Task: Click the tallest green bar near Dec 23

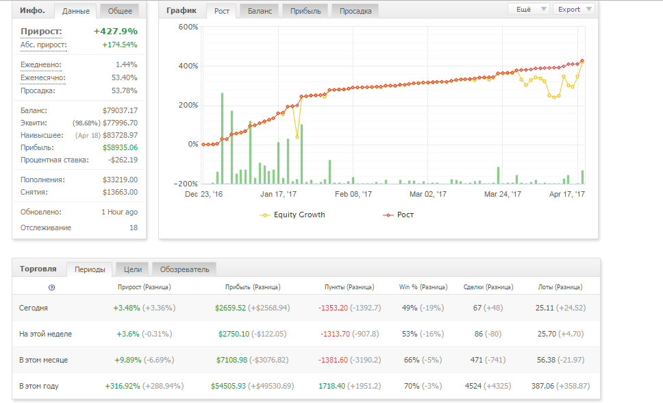Action: tap(222, 138)
